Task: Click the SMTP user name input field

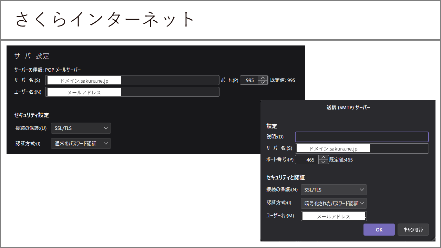Action: click(334, 216)
